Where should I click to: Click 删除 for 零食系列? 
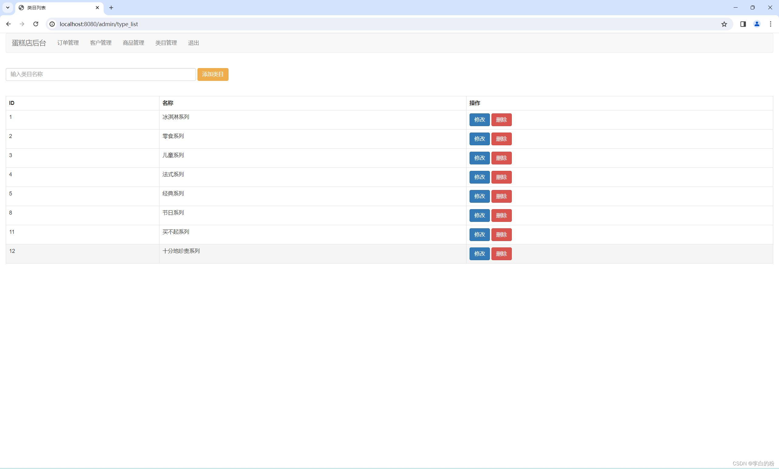click(x=501, y=139)
